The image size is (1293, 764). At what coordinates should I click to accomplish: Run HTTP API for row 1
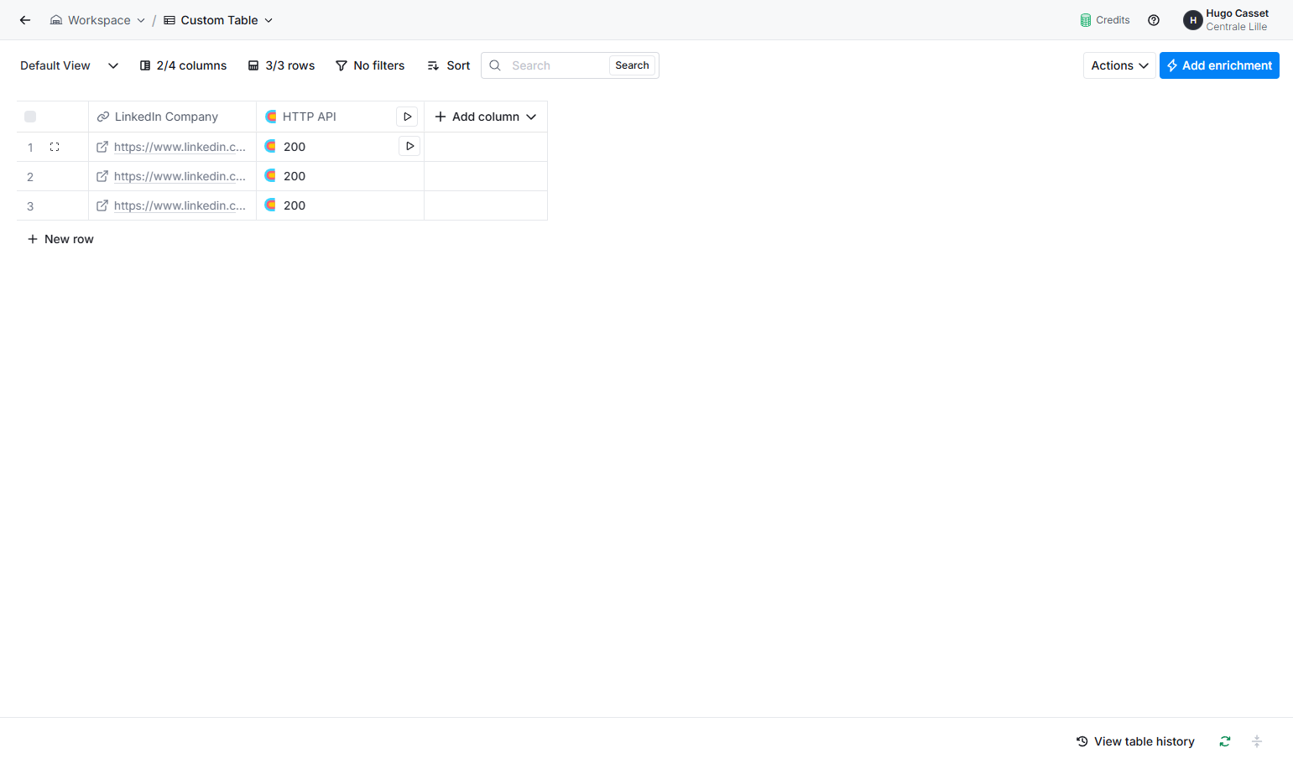tap(409, 146)
